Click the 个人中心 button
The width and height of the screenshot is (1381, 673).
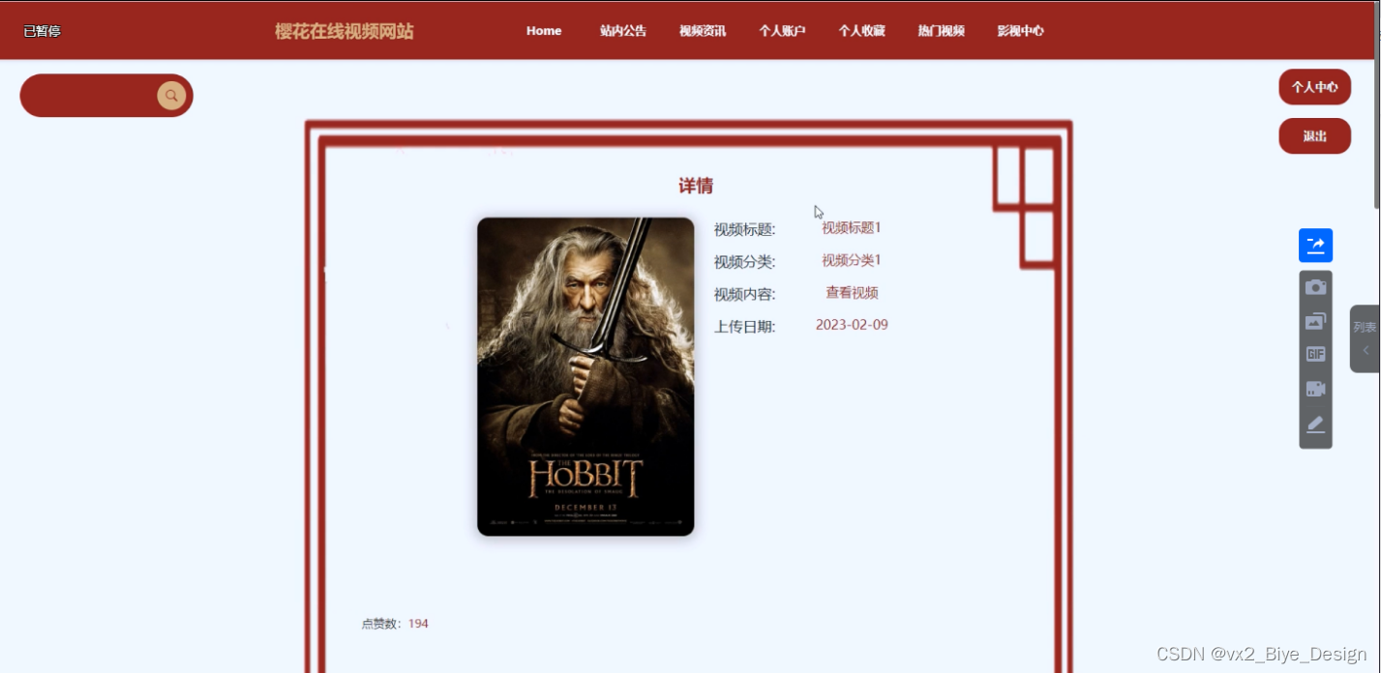pyautogui.click(x=1314, y=87)
